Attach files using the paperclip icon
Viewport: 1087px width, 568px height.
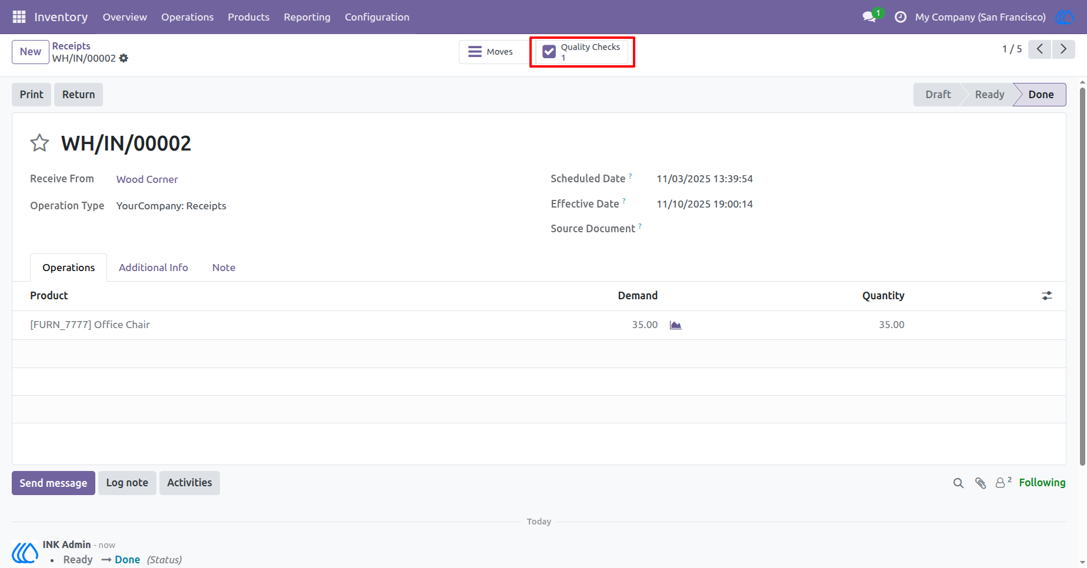point(981,483)
